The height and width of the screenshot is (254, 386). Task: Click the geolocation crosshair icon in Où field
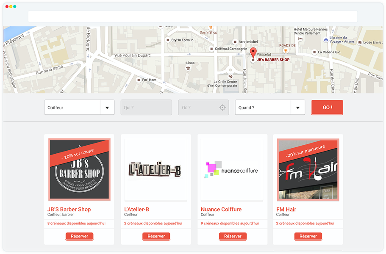(222, 108)
